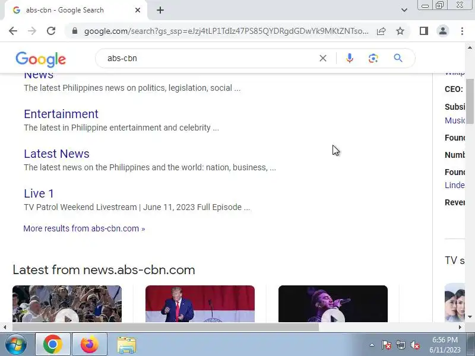Viewport: 475px width, 356px height.
Task: Focus the abs-cbn search box
Action: pos(209,58)
